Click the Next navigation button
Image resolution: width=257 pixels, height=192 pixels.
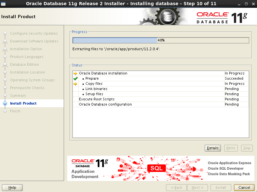(x=198, y=187)
